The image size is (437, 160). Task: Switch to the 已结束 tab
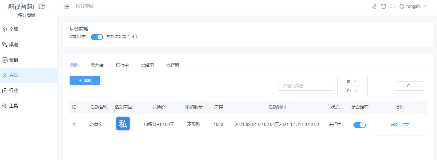147,65
